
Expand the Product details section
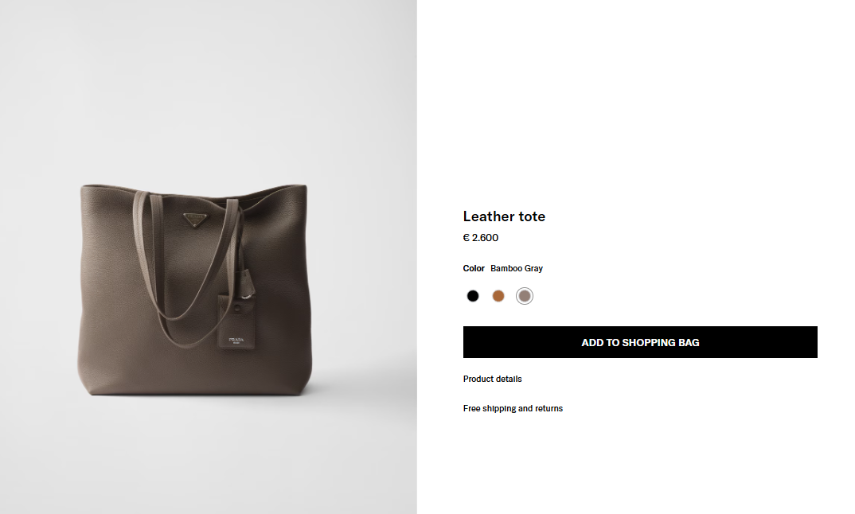tap(493, 379)
